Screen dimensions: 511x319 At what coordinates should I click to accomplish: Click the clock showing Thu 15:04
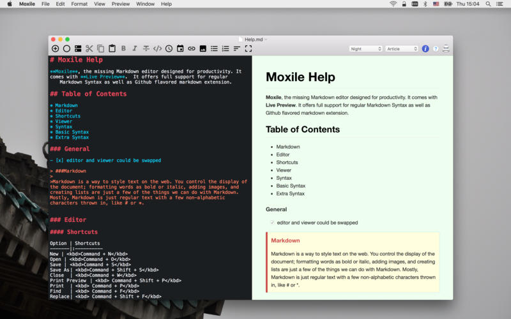[x=468, y=4]
